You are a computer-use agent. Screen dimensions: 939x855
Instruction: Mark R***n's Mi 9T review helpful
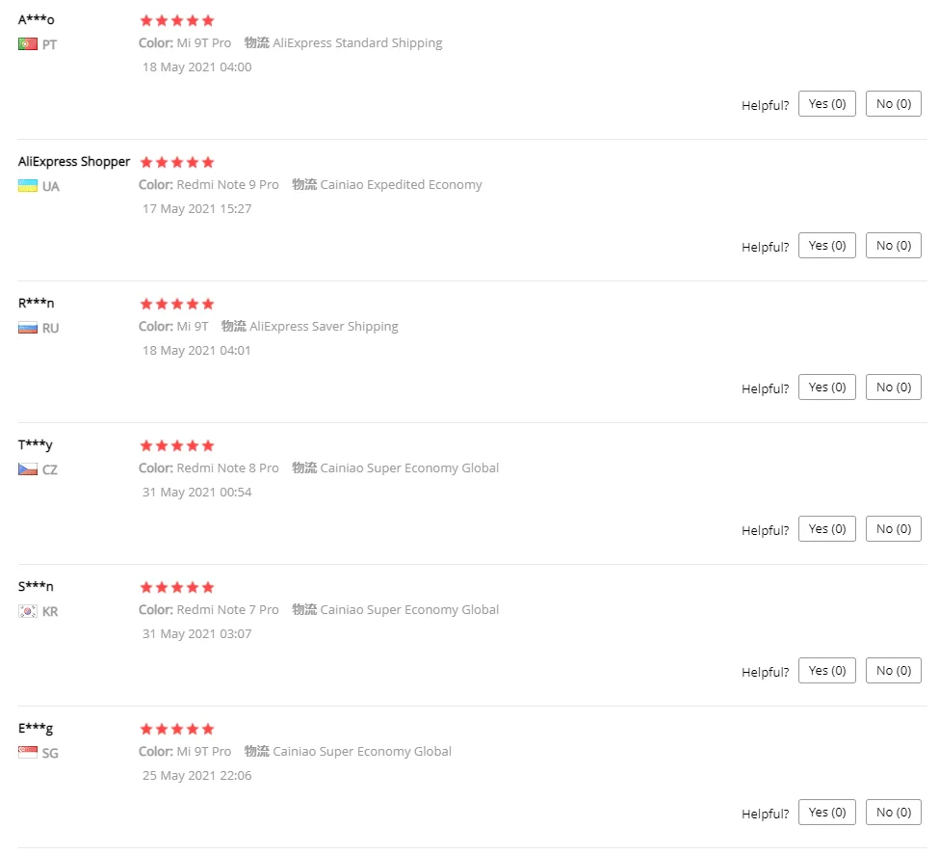[826, 387]
